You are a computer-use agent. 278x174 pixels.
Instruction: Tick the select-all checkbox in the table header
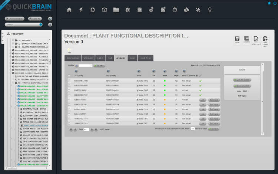click(x=69, y=76)
